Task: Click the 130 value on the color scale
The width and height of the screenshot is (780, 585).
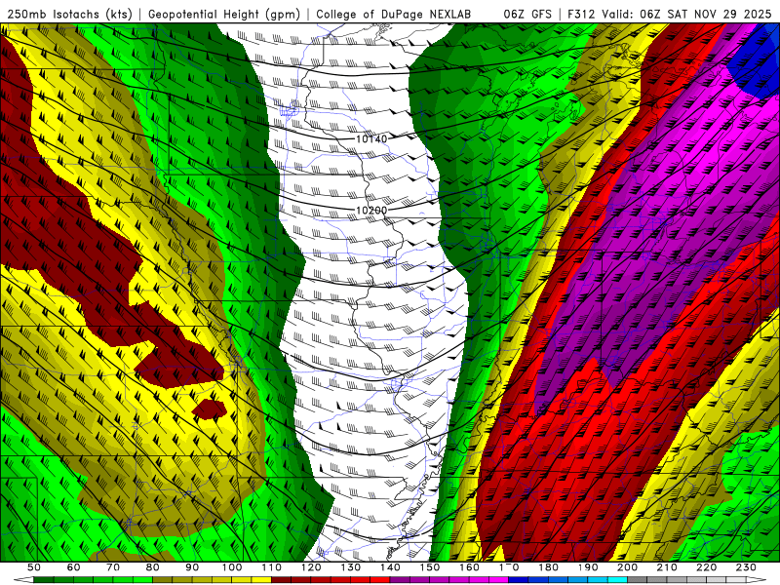Action: 351,567
